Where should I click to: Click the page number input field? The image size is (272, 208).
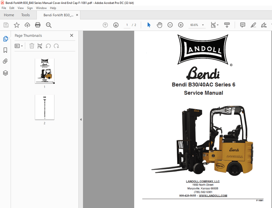click(127, 25)
